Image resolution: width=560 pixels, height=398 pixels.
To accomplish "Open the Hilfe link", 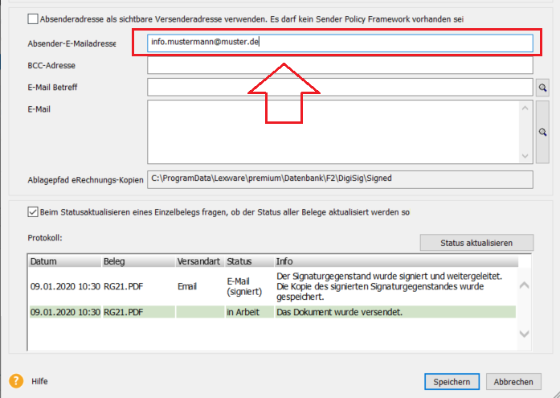I will tap(40, 382).
